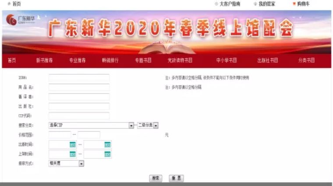Expand the 二级分类 dropdown

click(x=156, y=125)
